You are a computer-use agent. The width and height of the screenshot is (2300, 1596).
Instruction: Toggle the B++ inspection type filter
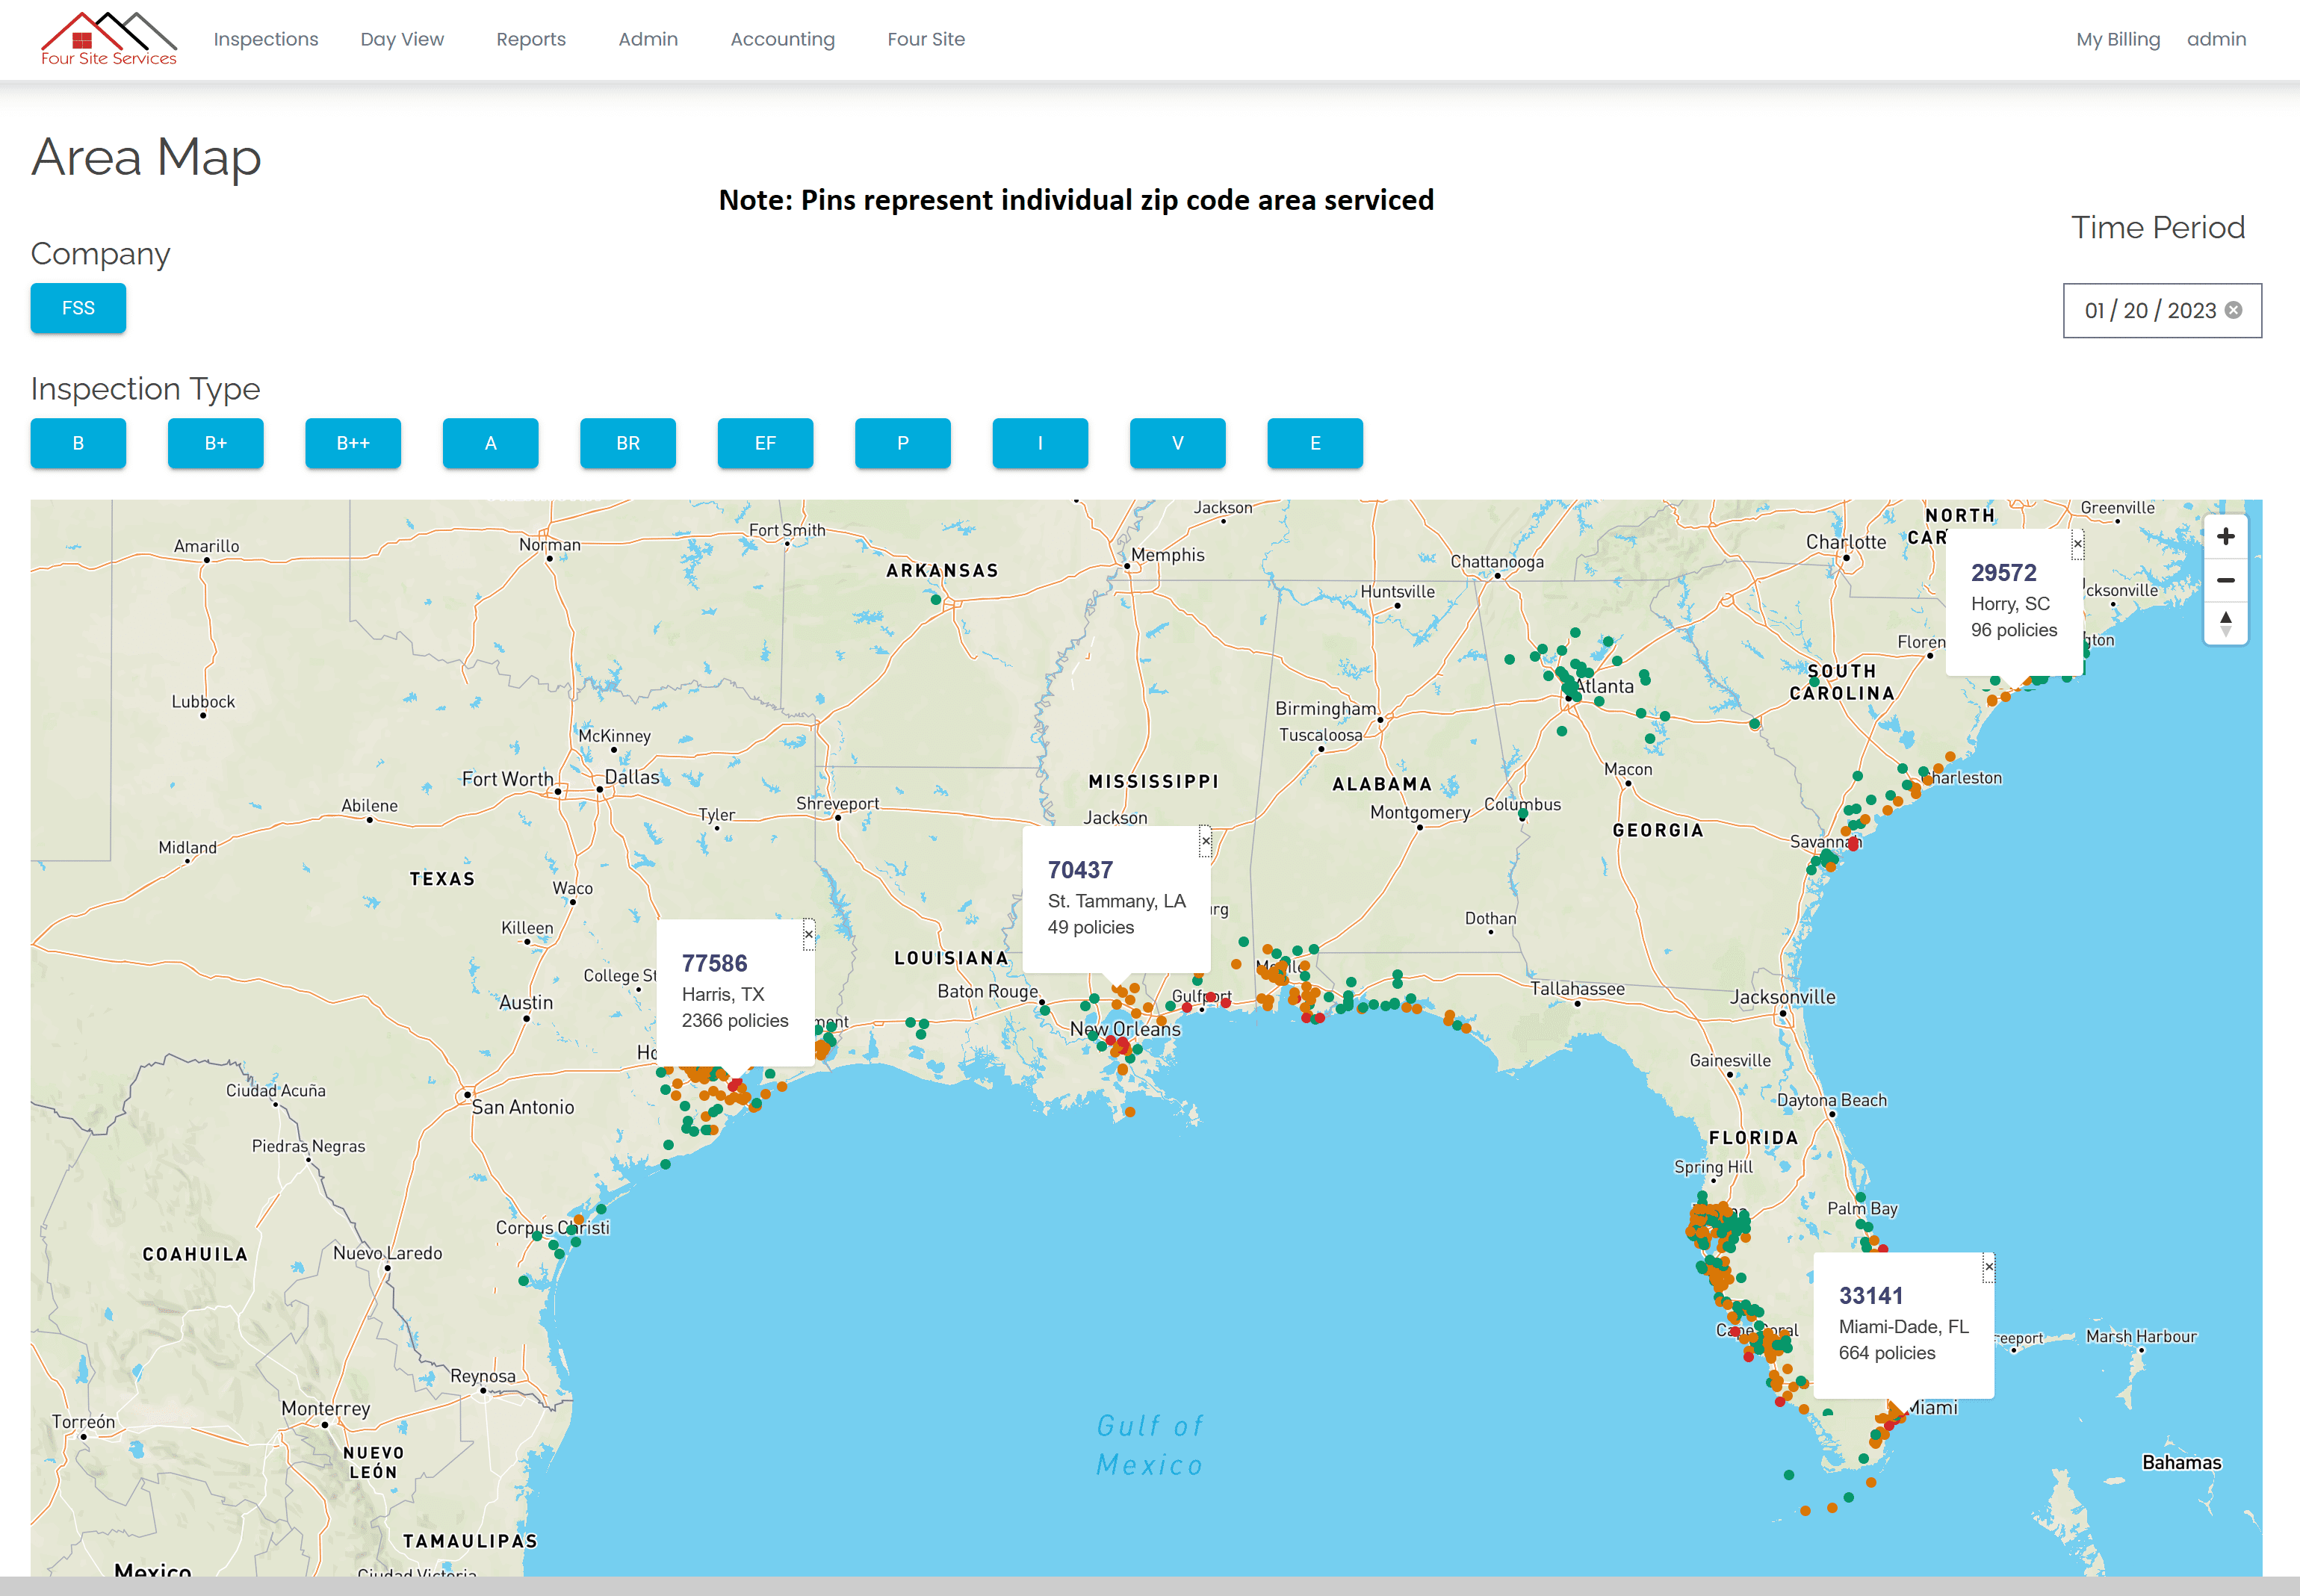[x=353, y=443]
